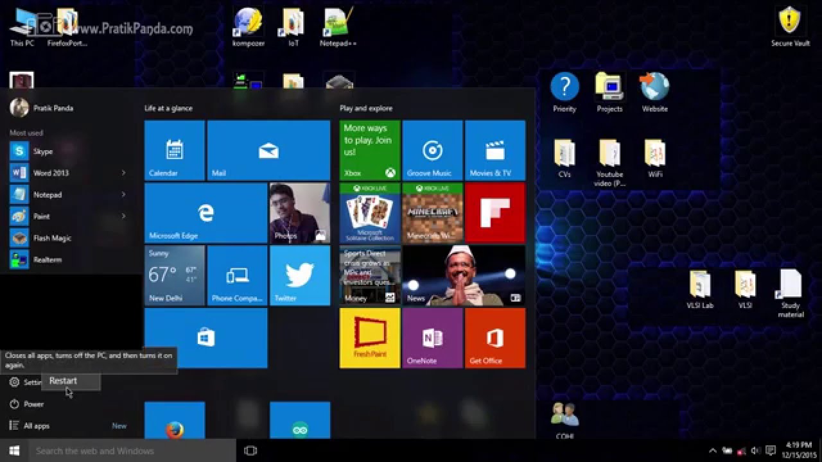
Task: Select the Website desktop icon
Action: tap(655, 93)
